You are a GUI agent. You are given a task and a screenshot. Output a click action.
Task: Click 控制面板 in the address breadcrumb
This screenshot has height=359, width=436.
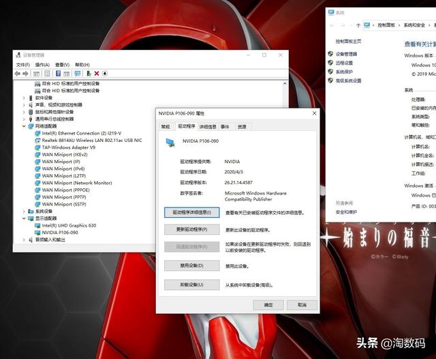point(386,25)
